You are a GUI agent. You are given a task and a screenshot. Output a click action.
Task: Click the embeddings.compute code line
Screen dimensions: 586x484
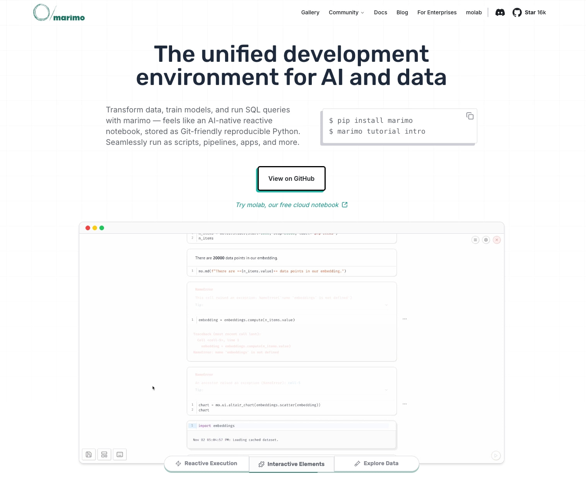(246, 320)
